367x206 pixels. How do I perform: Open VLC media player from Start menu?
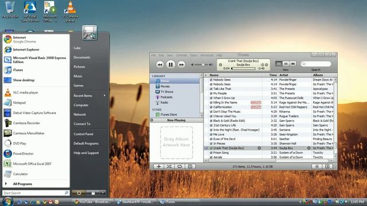[x=36, y=93]
